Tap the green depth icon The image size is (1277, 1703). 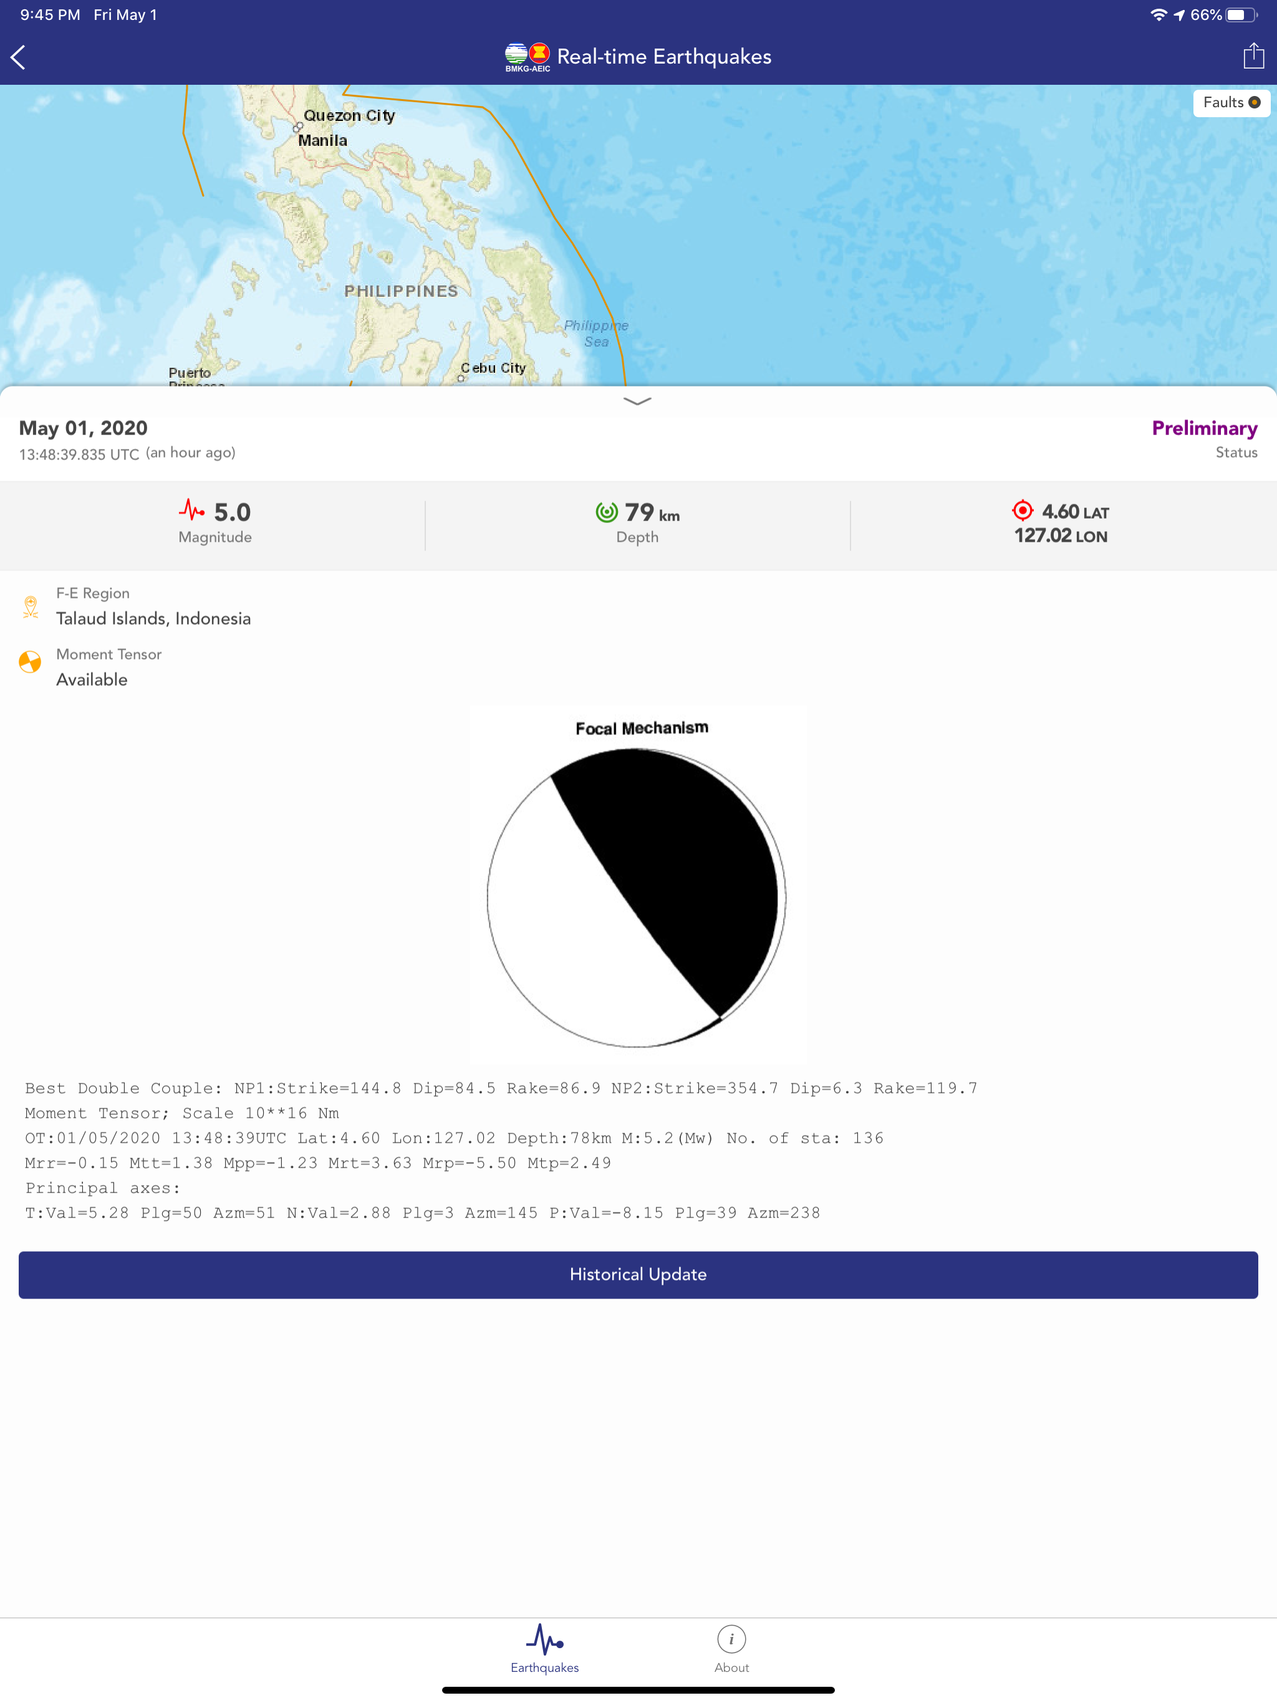click(x=607, y=512)
